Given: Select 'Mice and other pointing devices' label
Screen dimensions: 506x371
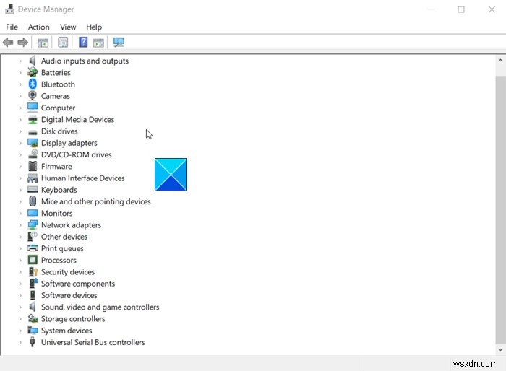Looking at the screenshot, I should [96, 201].
